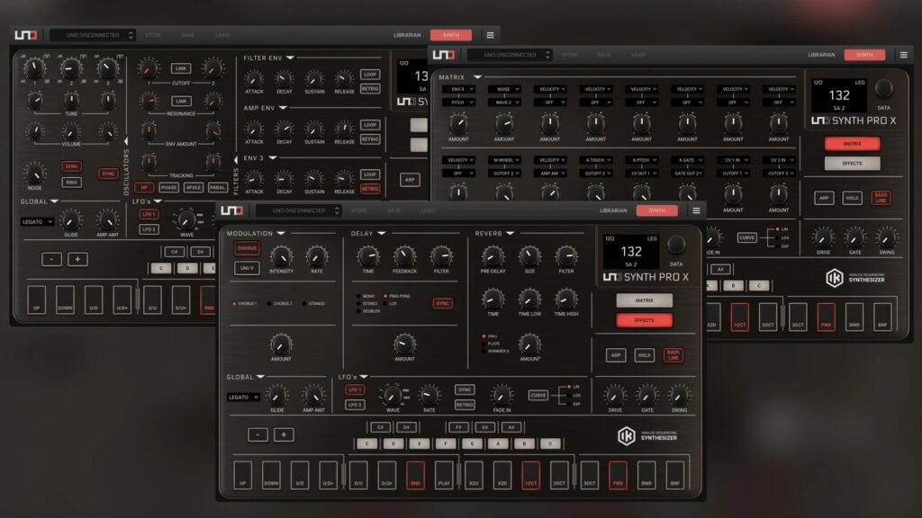Open the hamburger menu in the effects window
The height and width of the screenshot is (518, 922).
pyautogui.click(x=695, y=210)
